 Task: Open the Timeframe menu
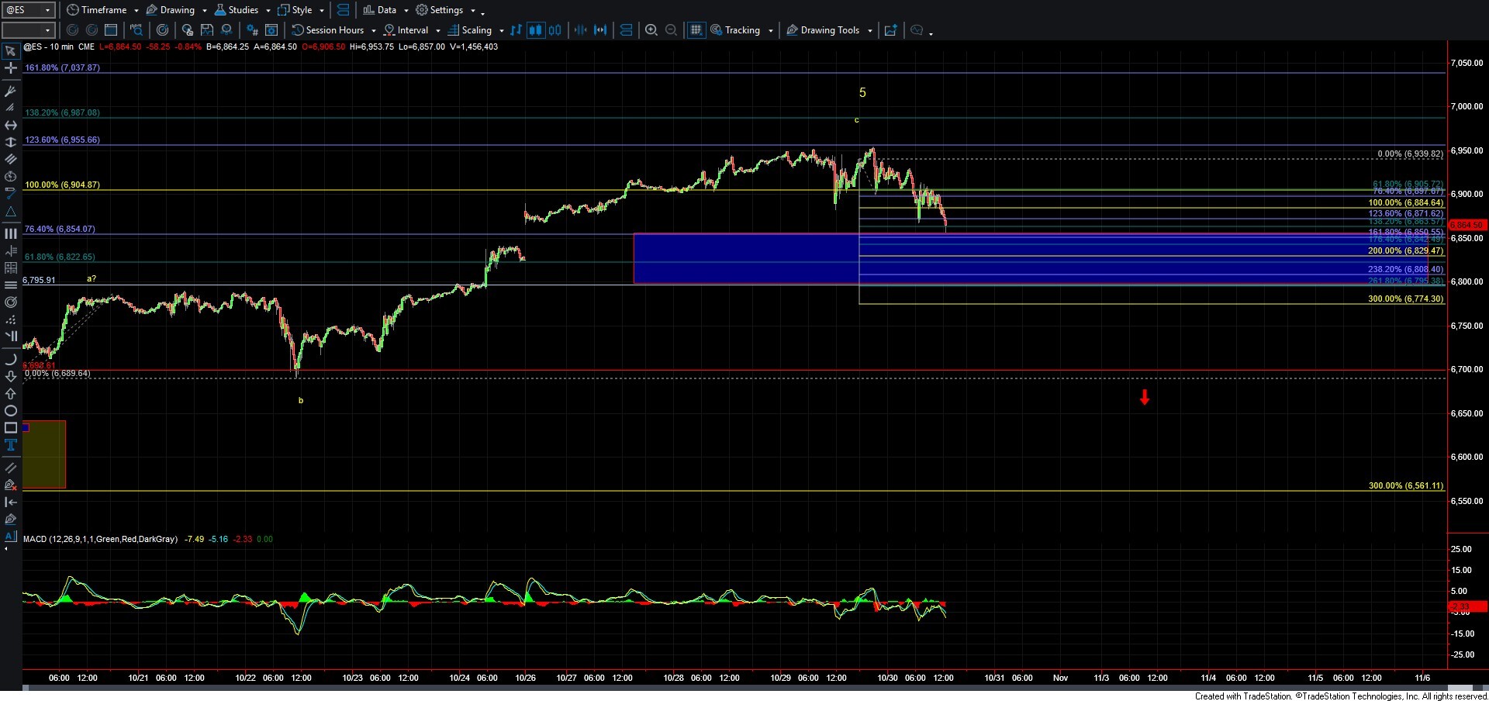click(102, 10)
